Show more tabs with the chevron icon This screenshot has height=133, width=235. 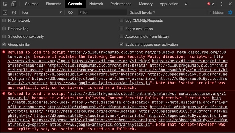(186, 4)
